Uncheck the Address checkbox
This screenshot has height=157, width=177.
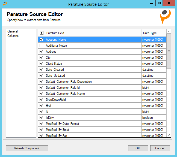click(x=42, y=51)
